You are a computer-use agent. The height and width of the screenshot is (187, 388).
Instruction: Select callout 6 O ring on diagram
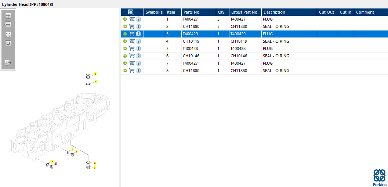click(96, 81)
